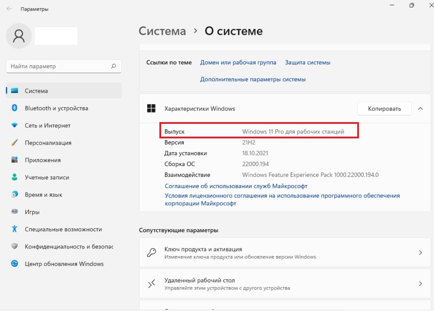Click the key icon for product activation
Viewport: 434px width, 311px height.
pyautogui.click(x=151, y=253)
